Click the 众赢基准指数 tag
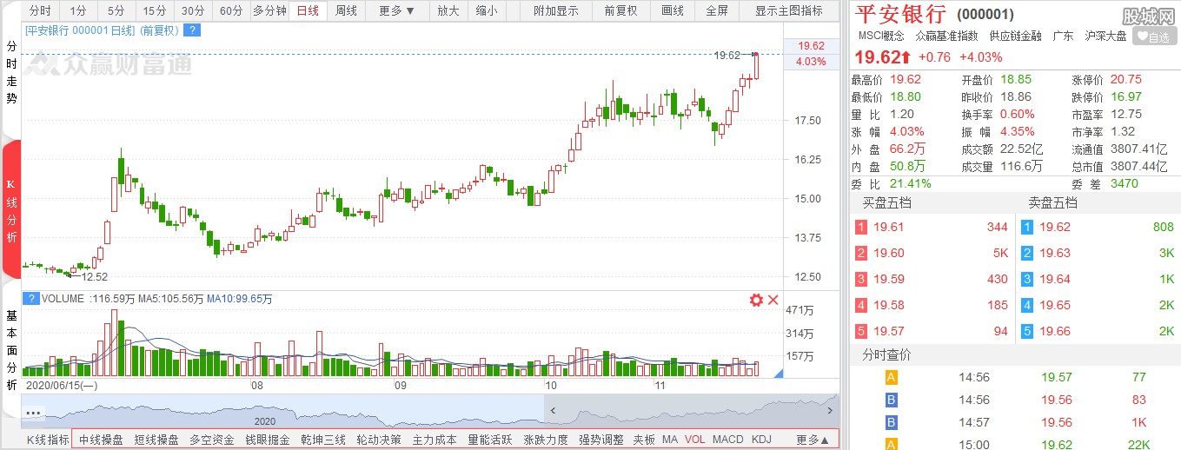 pos(946,36)
